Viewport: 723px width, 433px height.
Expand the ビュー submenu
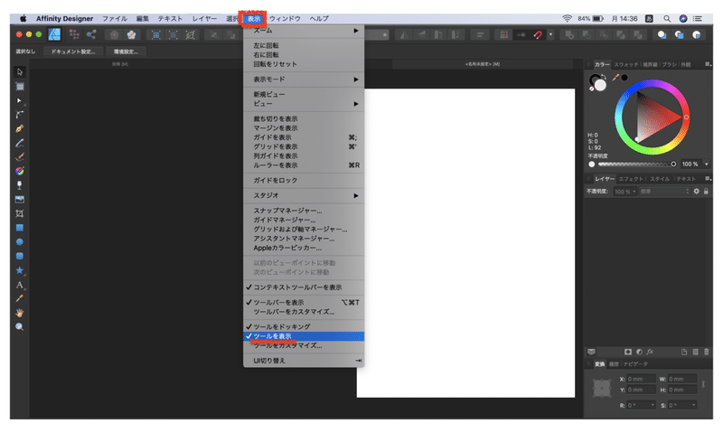[304, 104]
